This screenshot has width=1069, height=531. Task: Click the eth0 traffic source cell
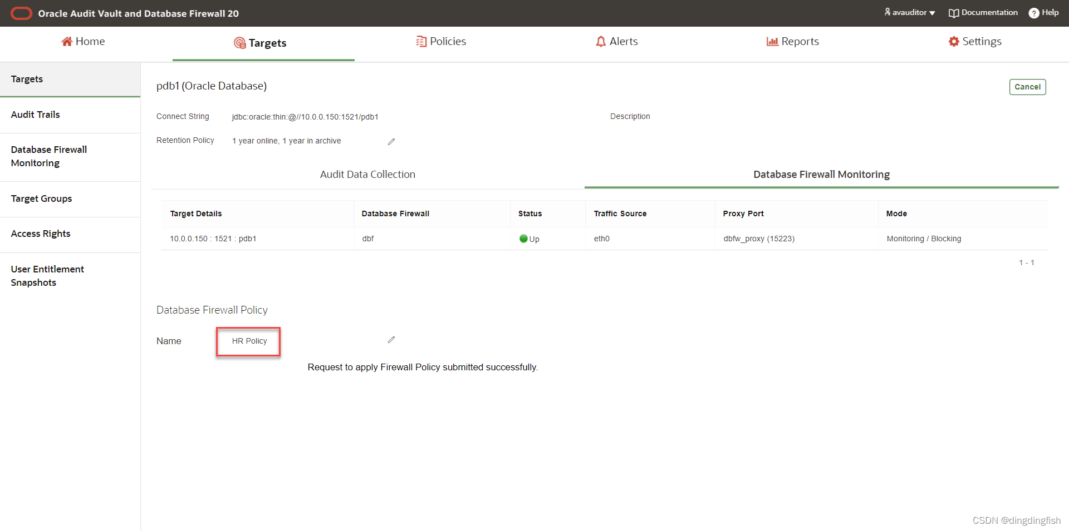pos(602,239)
